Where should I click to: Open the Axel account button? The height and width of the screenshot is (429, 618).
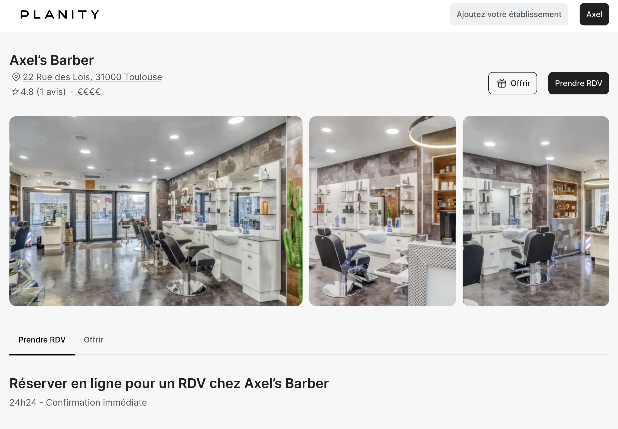594,14
